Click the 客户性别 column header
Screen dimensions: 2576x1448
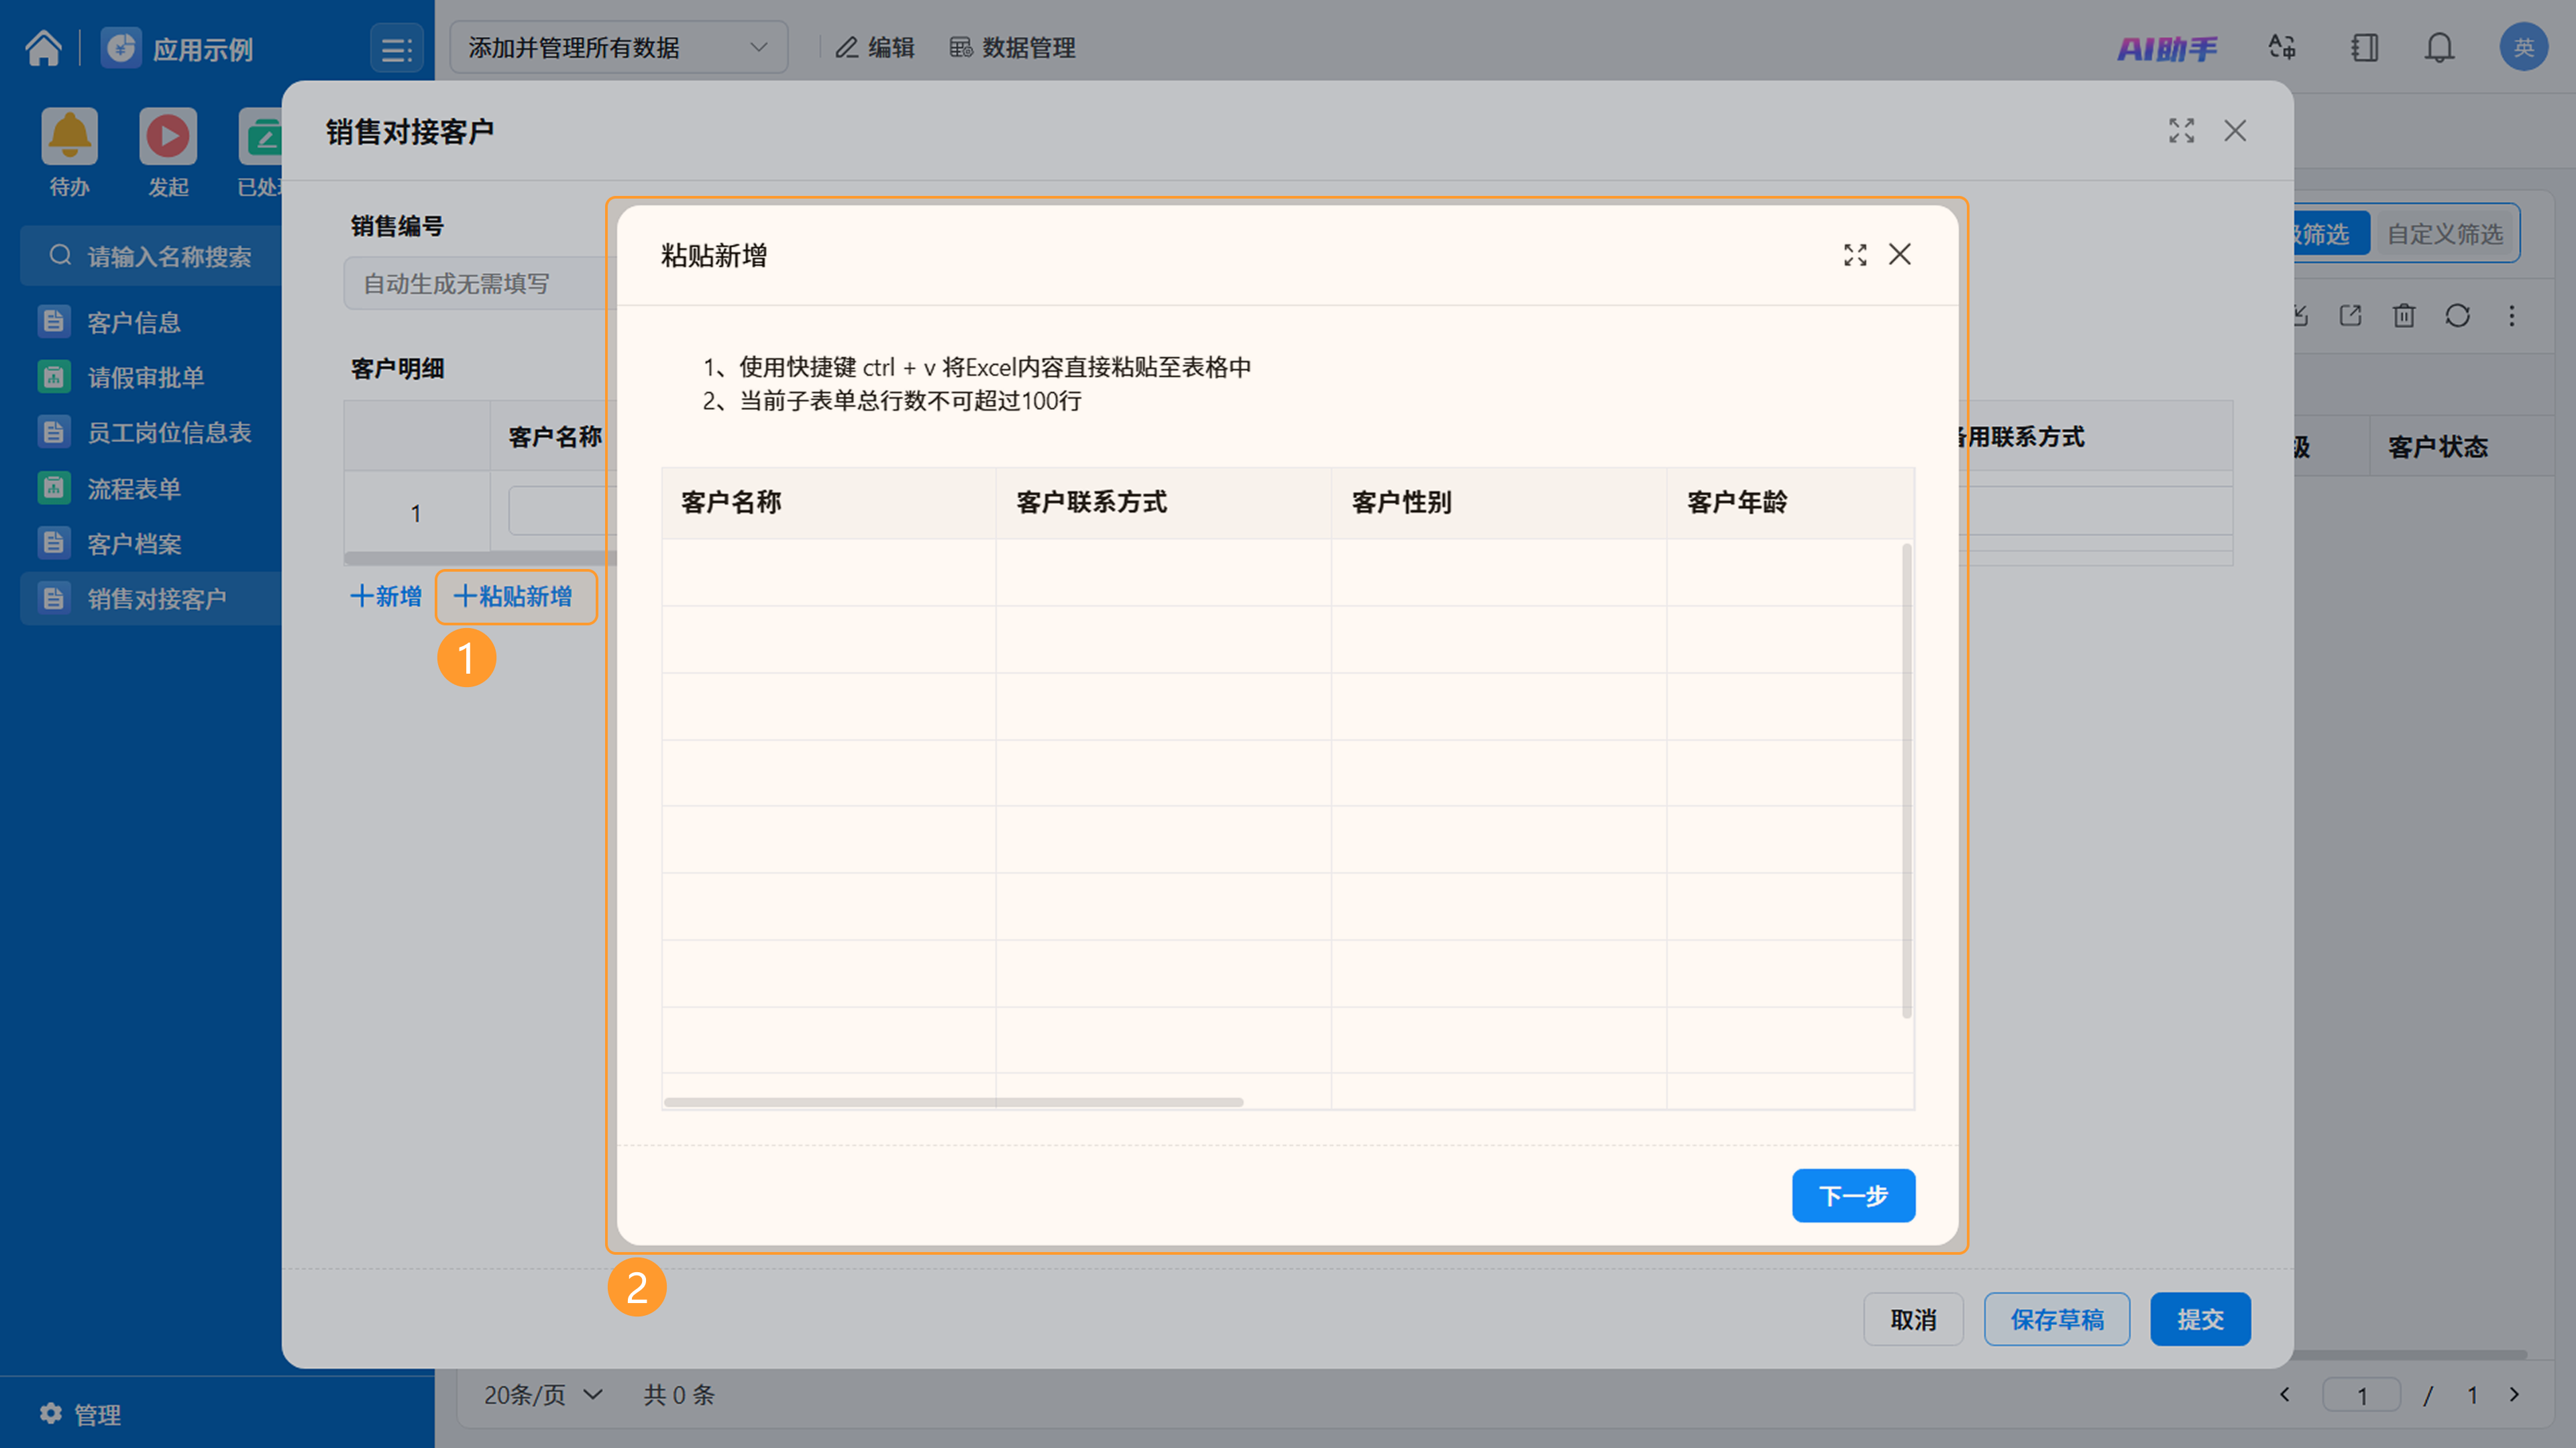coord(1498,502)
